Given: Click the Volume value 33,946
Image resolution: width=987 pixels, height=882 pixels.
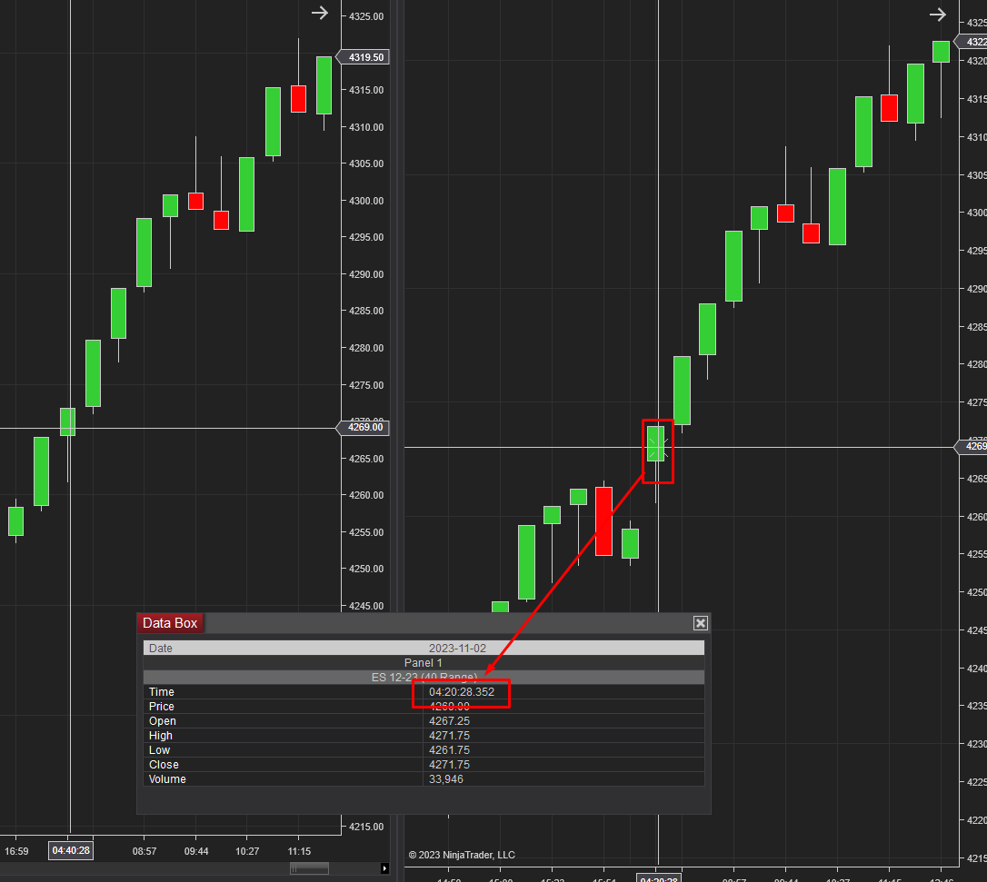Looking at the screenshot, I should 445,778.
